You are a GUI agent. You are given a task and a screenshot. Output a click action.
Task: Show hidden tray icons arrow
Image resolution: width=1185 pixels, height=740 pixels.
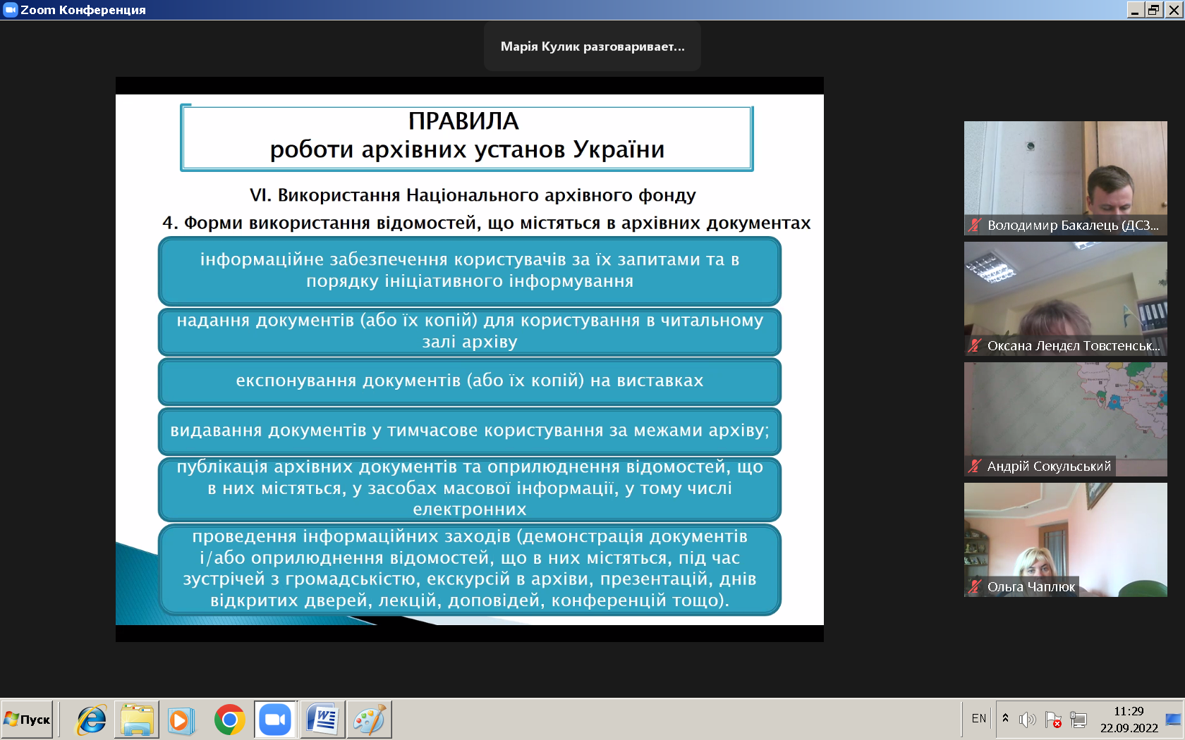[x=1005, y=719]
